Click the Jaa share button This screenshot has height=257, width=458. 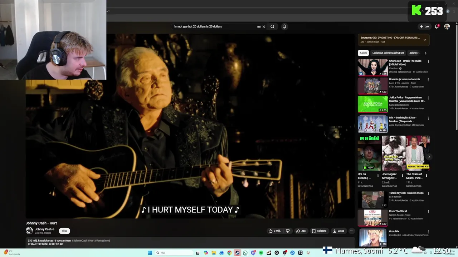pyautogui.click(x=301, y=231)
